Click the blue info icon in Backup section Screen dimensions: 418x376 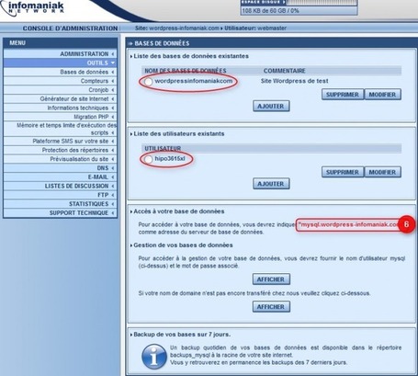point(154,357)
